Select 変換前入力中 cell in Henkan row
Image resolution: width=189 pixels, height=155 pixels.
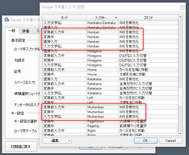pyautogui.click(x=65, y=32)
